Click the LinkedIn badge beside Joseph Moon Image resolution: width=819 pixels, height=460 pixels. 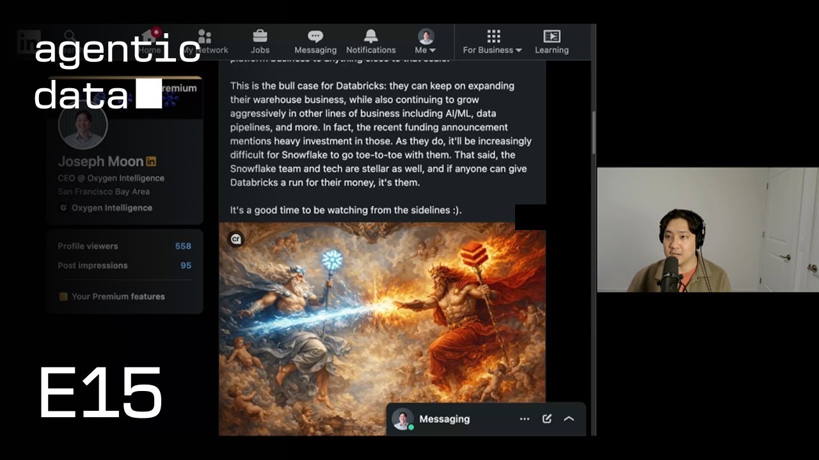coord(151,162)
